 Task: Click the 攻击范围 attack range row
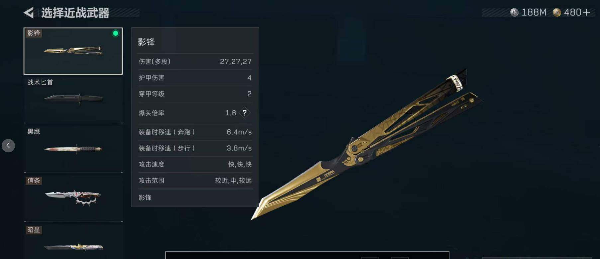tap(195, 181)
